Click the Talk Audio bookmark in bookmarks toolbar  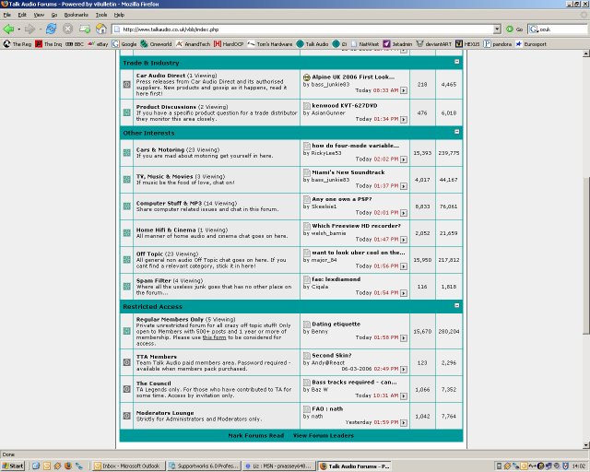pos(312,43)
